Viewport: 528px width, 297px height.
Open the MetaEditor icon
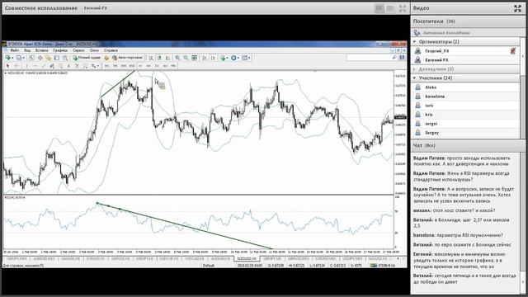click(106, 58)
